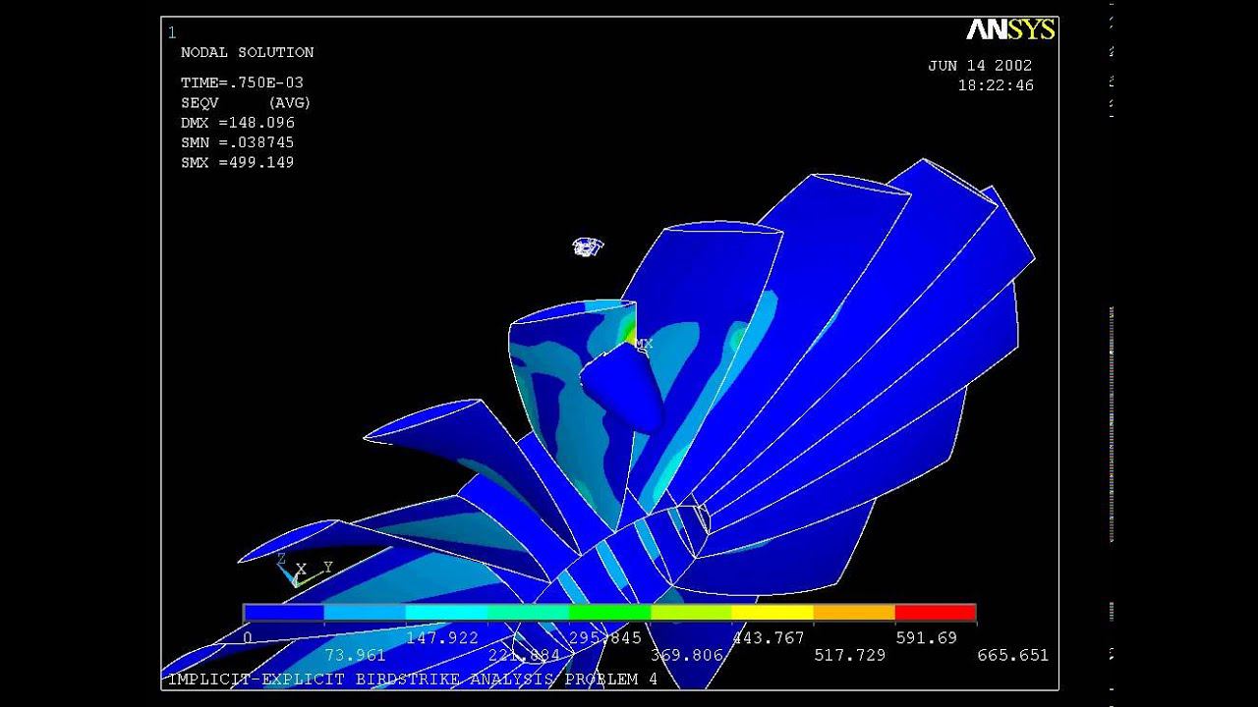1258x707 pixels.
Task: Click the ANSYS logo in the corner
Action: [x=1010, y=30]
